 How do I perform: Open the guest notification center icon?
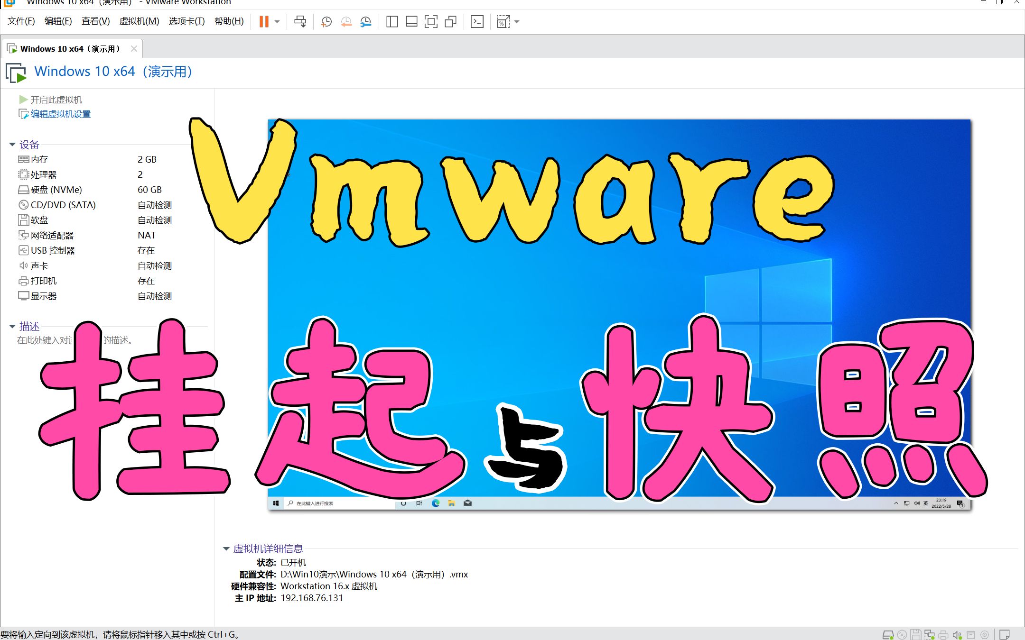click(x=960, y=503)
